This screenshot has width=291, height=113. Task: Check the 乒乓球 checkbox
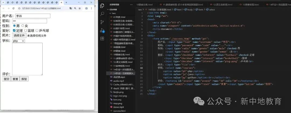tap(37, 31)
